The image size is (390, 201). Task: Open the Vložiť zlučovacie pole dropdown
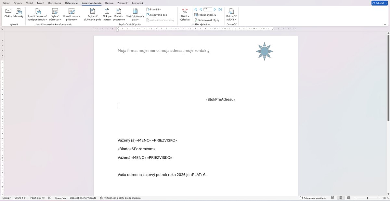(x=135, y=15)
